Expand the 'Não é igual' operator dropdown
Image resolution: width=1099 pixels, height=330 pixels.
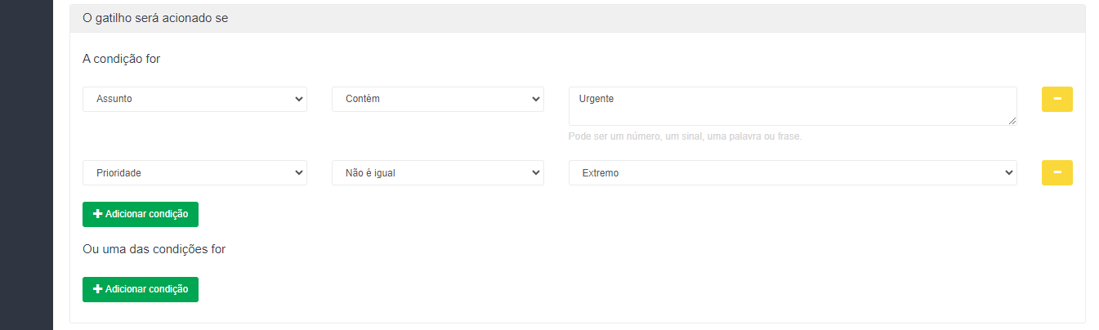[438, 172]
